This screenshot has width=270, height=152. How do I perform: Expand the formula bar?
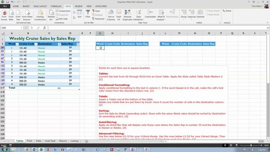(267, 28)
